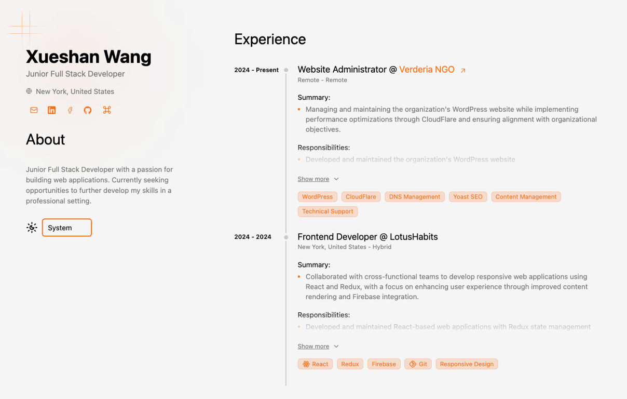Click the 2024 - Present timeline marker dot
627x399 pixels.
286,70
